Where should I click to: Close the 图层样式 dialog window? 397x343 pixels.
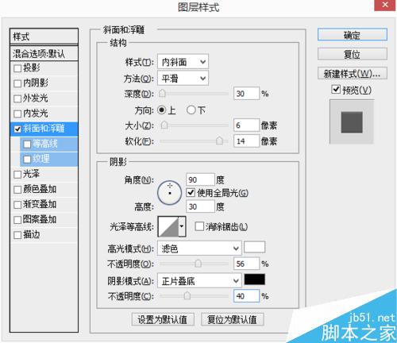coord(385,5)
